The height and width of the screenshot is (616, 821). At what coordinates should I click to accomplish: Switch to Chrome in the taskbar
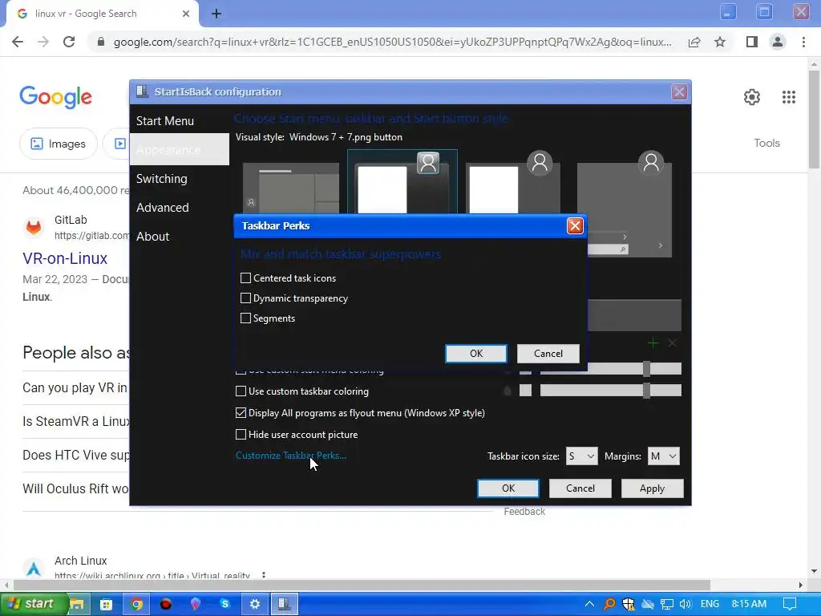pos(136,604)
